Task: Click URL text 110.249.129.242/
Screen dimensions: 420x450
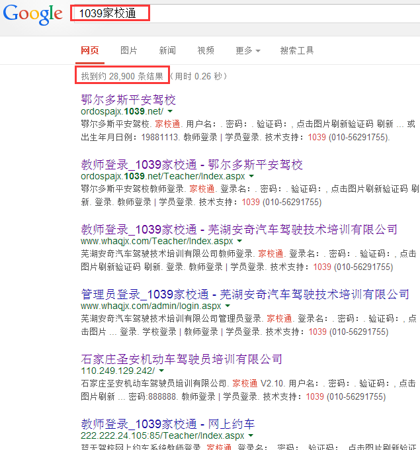Action: 118,371
